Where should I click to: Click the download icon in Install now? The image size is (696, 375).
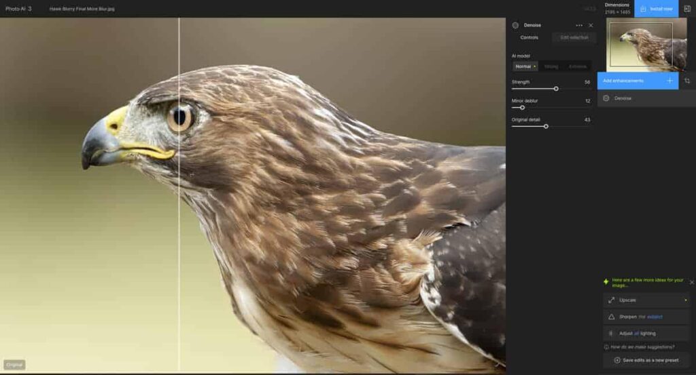643,9
